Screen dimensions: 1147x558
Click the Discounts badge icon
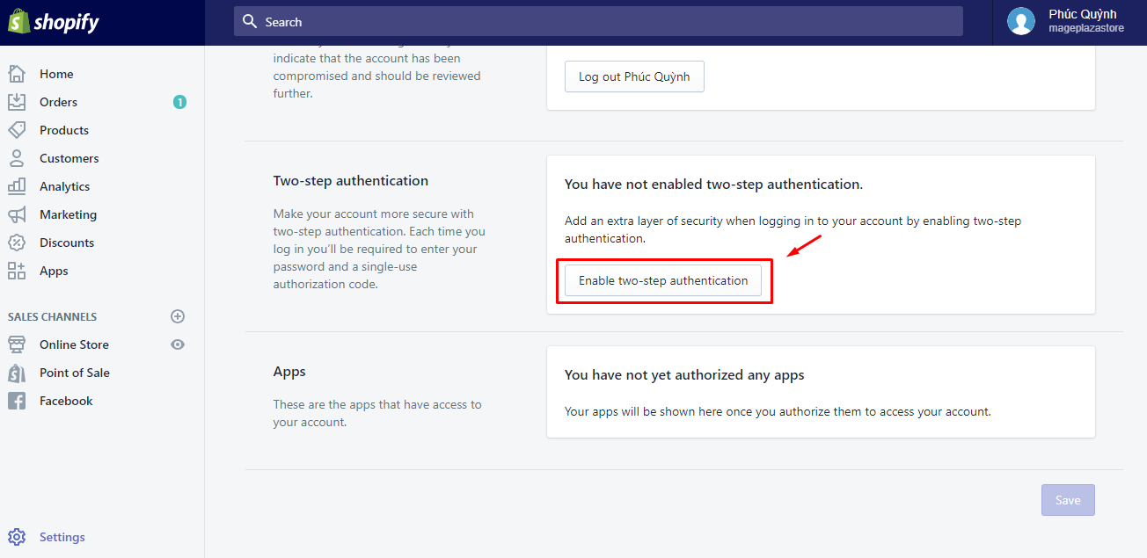17,243
